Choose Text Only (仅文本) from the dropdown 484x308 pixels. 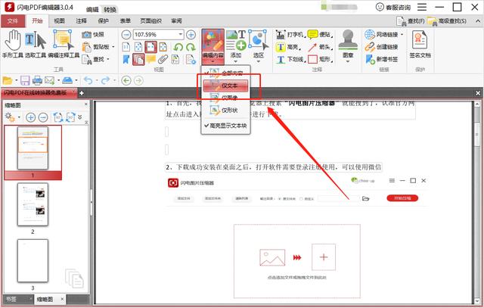pos(227,86)
